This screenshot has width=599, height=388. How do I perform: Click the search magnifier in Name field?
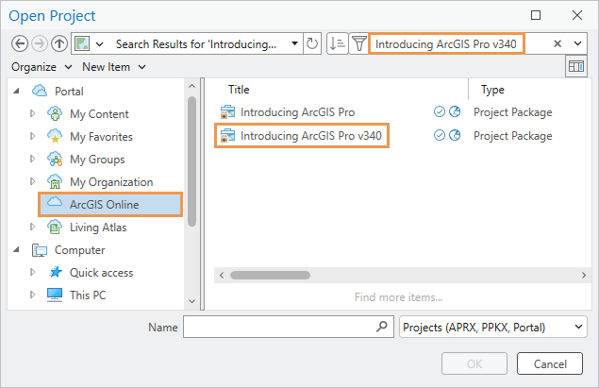(382, 327)
